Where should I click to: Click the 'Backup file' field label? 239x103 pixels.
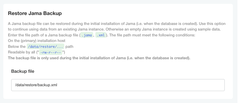[23, 71]
